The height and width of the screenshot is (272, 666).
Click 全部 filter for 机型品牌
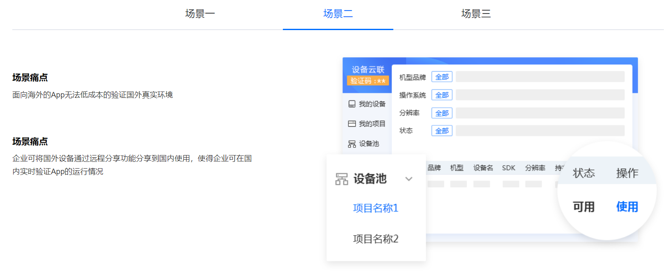442,77
